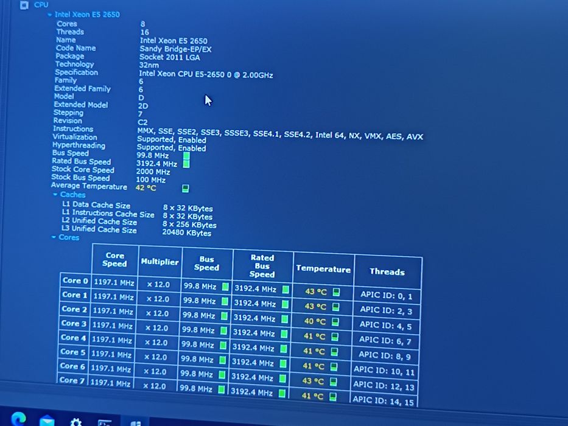This screenshot has height=426, width=568.
Task: Open Settings gear from the taskbar
Action: coord(75,422)
